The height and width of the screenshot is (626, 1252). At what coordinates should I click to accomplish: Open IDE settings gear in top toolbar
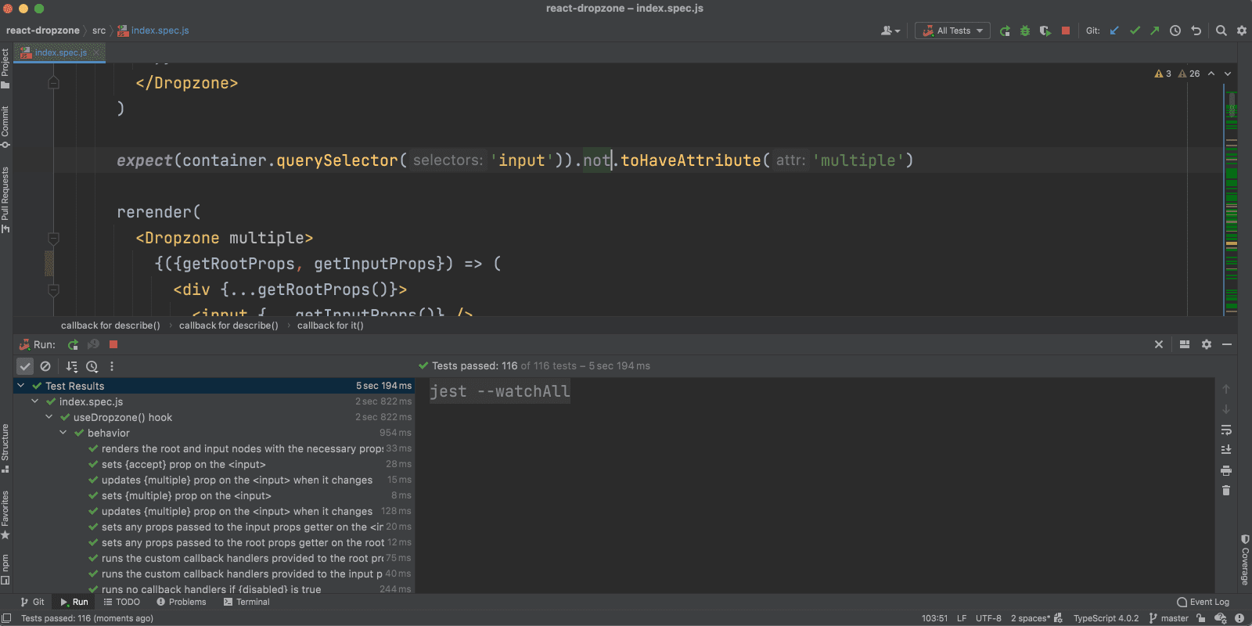[x=1242, y=31]
